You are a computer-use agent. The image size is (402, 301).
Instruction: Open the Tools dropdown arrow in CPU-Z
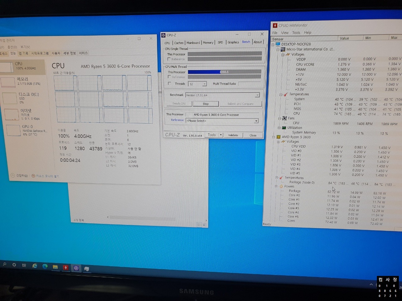click(221, 135)
